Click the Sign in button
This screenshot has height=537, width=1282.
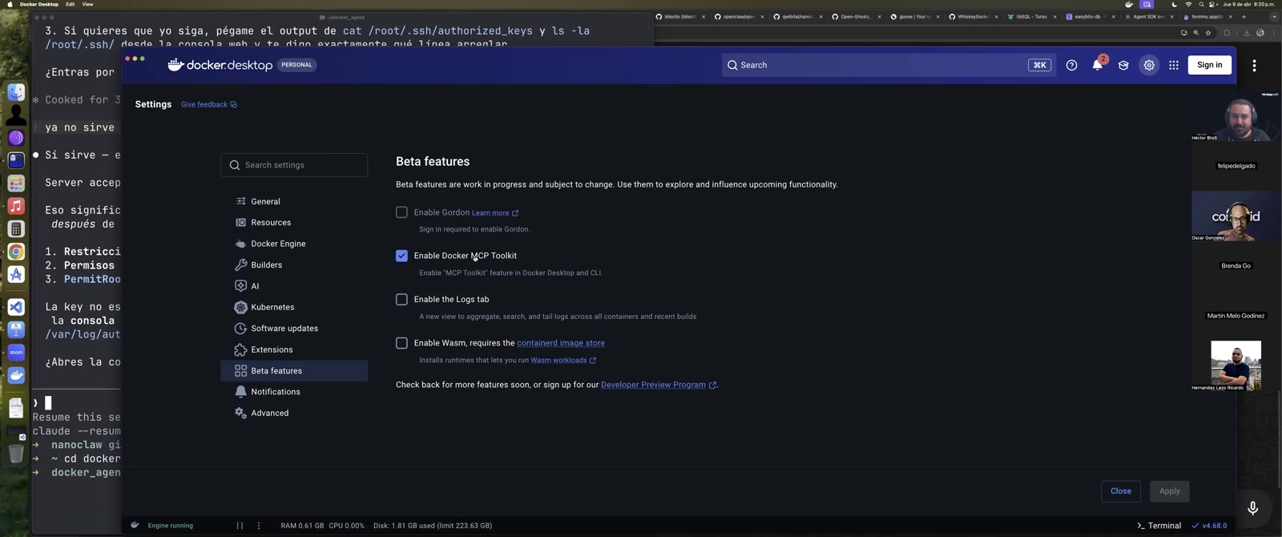pos(1209,65)
